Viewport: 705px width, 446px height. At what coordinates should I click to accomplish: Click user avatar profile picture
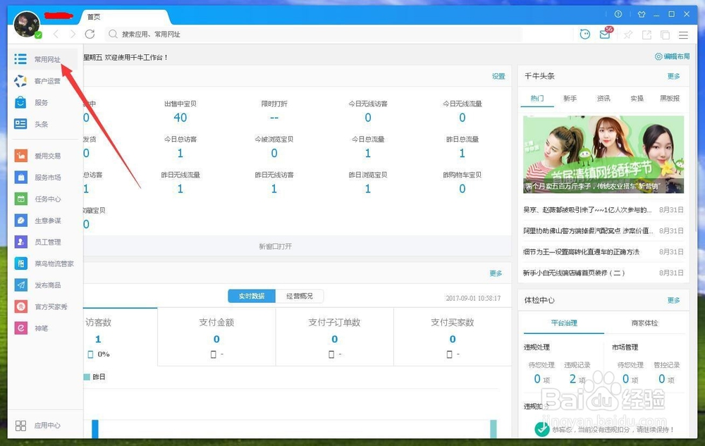pos(27,24)
